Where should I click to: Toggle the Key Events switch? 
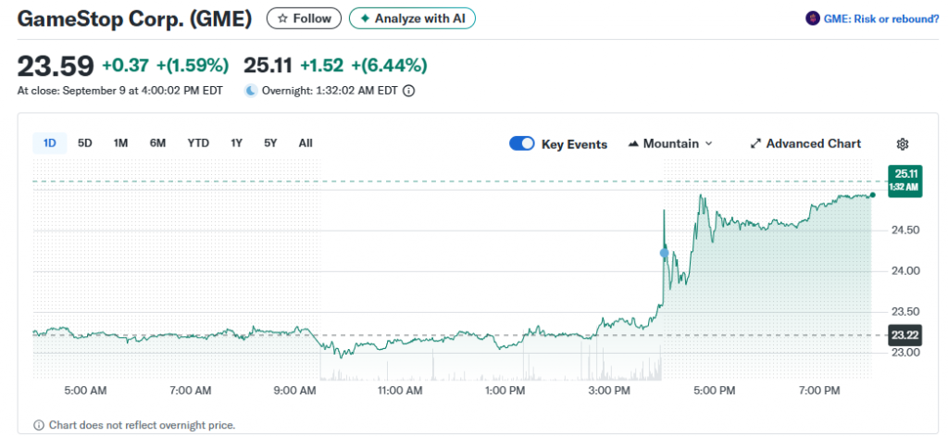click(522, 144)
